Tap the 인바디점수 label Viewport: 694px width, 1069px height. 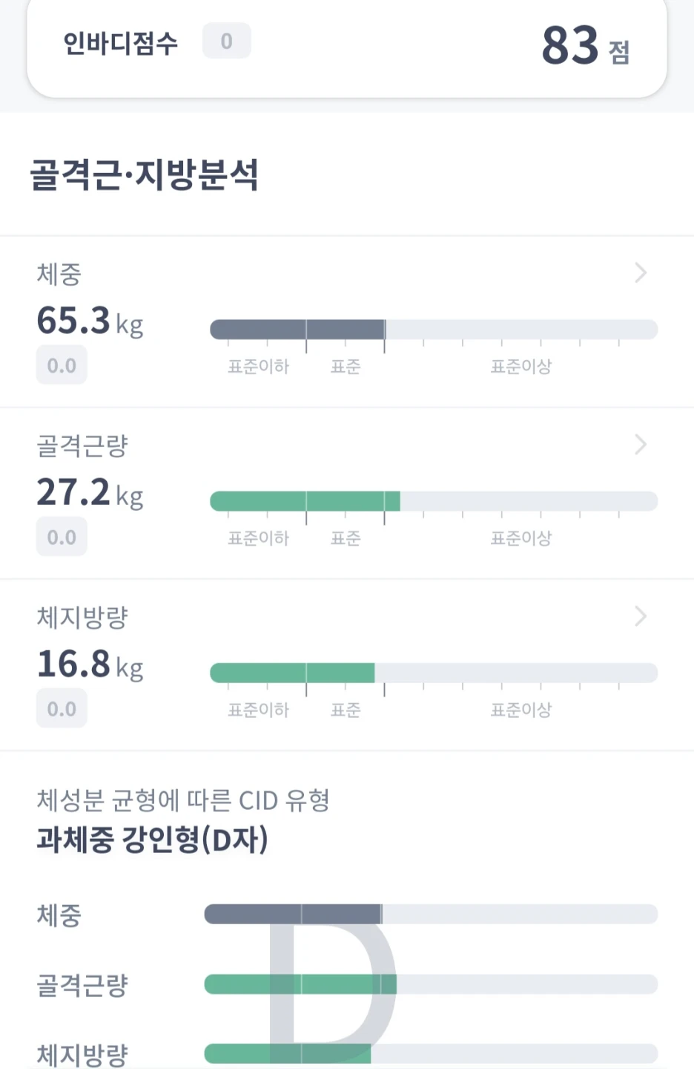click(x=121, y=43)
